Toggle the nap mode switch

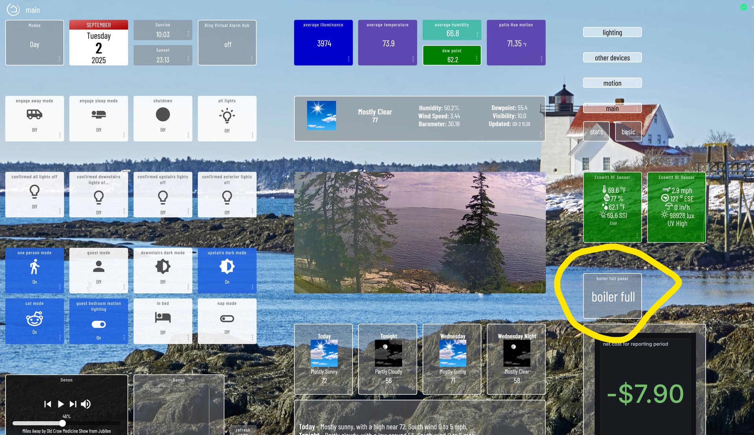tap(227, 319)
